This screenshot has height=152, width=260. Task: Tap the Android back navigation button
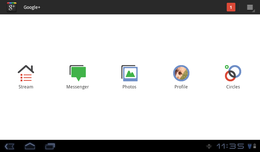pyautogui.click(x=9, y=146)
